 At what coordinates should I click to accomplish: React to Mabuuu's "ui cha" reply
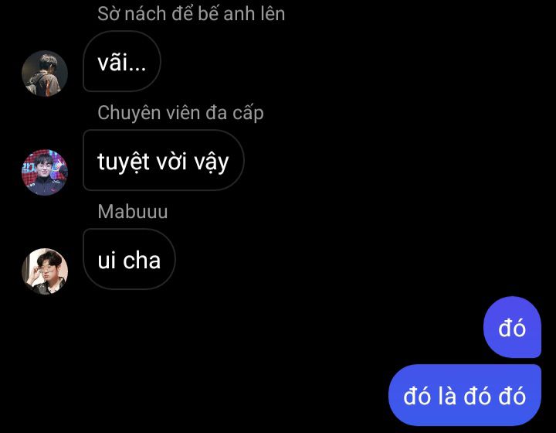129,260
